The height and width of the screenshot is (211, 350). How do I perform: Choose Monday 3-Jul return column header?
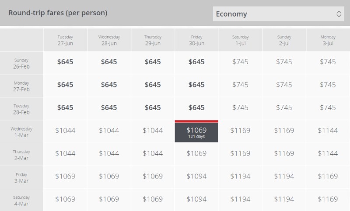(x=328, y=40)
